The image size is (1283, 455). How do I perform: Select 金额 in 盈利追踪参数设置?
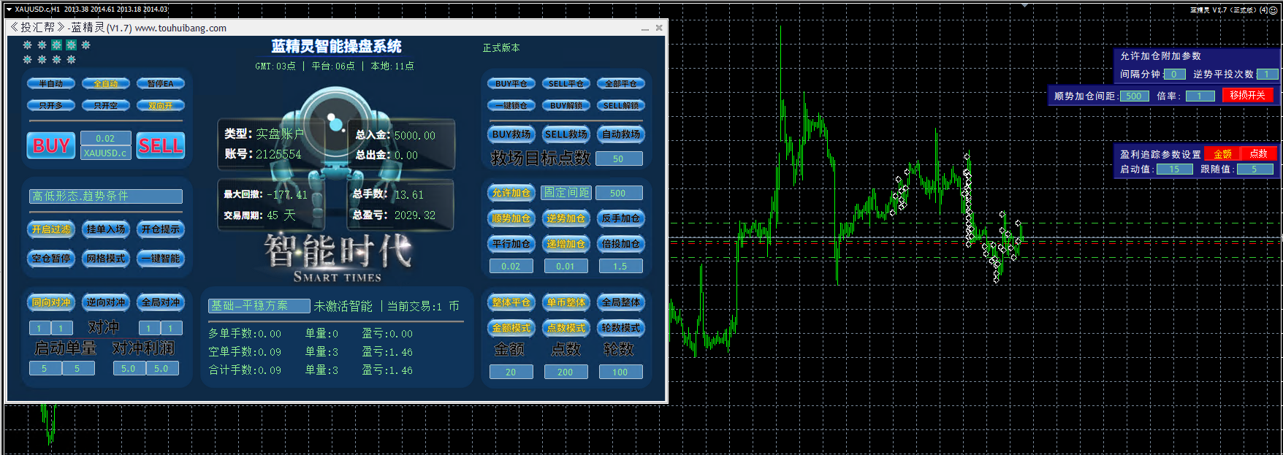[1223, 153]
